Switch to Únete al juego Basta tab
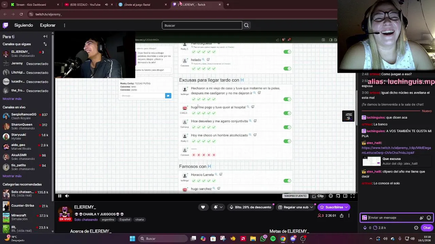 143,5
